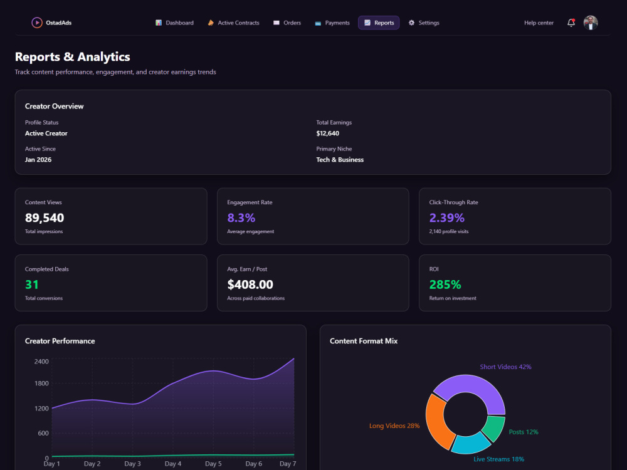This screenshot has height=470, width=627.
Task: Select the Reports tab
Action: coord(379,23)
